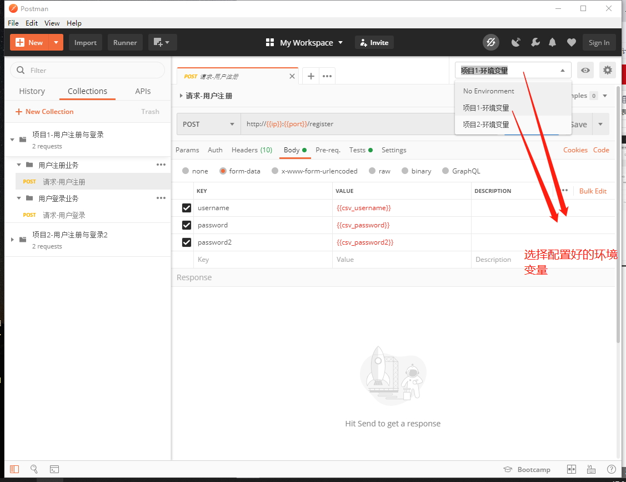Click the Filter search box in the sidebar
The height and width of the screenshot is (482, 626).
pos(87,70)
